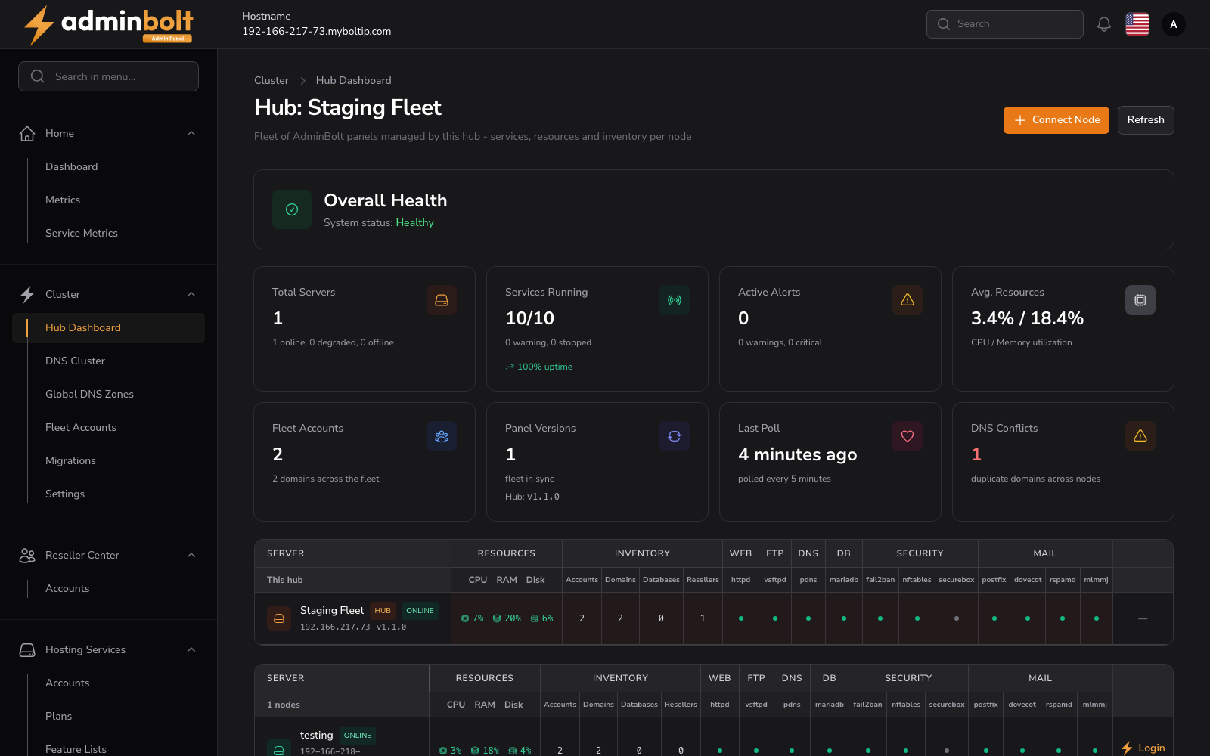Screen dimensions: 1210x756
Task: Click the Staging Fleet Disk 6% indicator
Action: pos(542,618)
